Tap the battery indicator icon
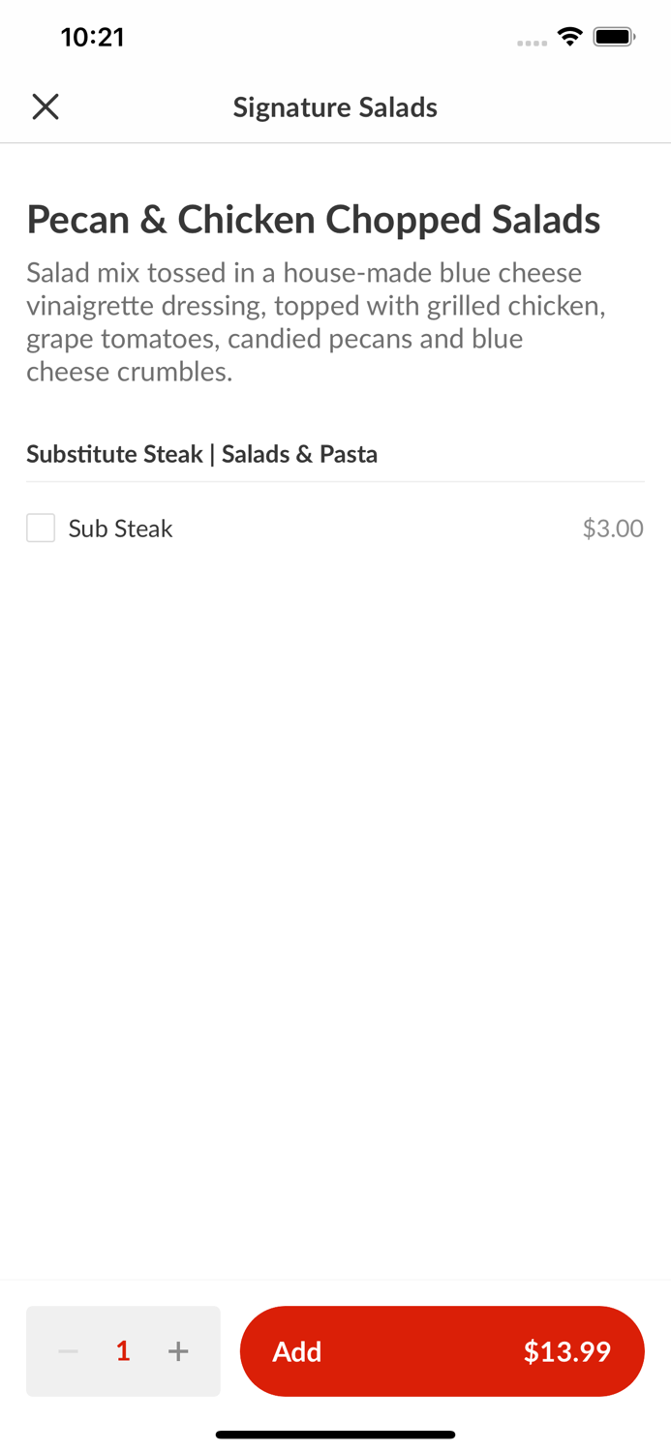 coord(614,36)
